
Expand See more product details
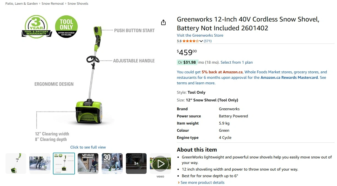click(203, 182)
